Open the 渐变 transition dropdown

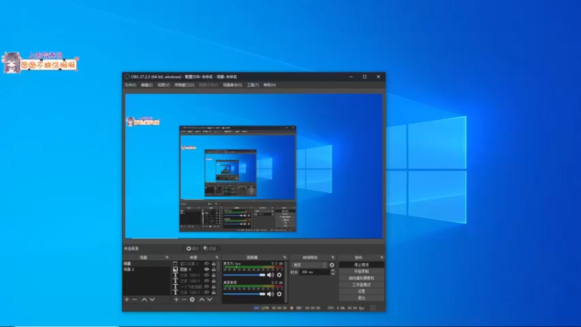click(309, 265)
